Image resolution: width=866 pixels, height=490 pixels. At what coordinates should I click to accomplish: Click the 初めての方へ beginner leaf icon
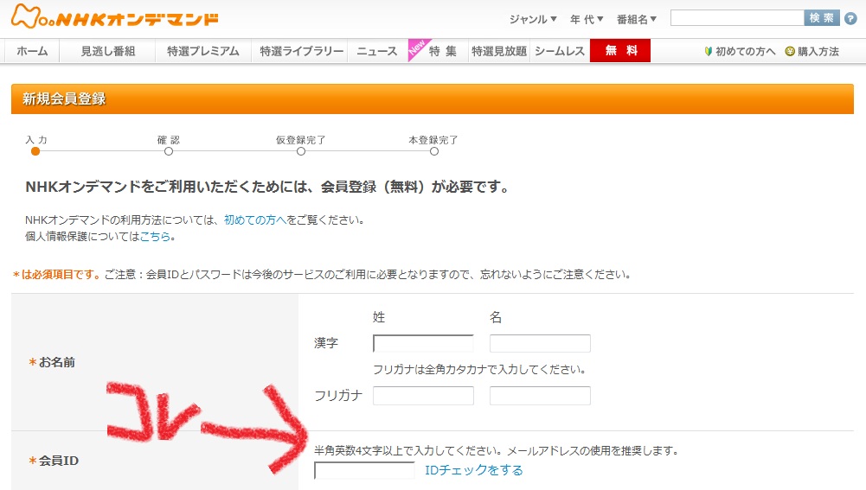[x=708, y=51]
